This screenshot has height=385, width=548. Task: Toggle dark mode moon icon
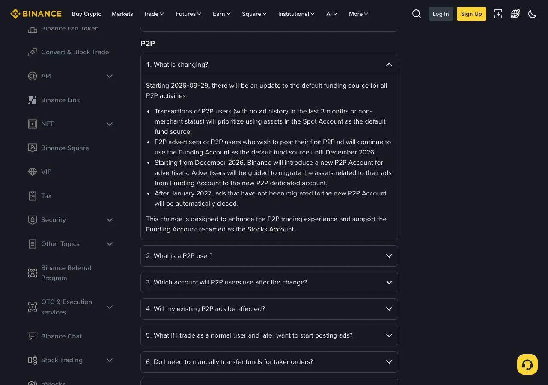533,14
